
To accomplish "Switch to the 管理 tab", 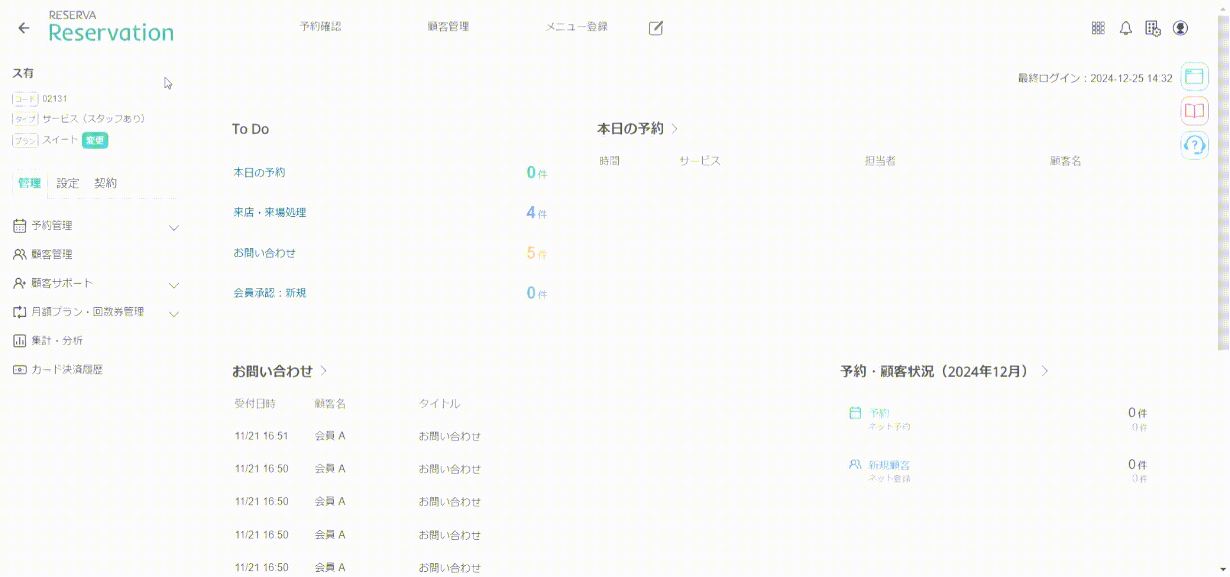I will click(x=29, y=183).
